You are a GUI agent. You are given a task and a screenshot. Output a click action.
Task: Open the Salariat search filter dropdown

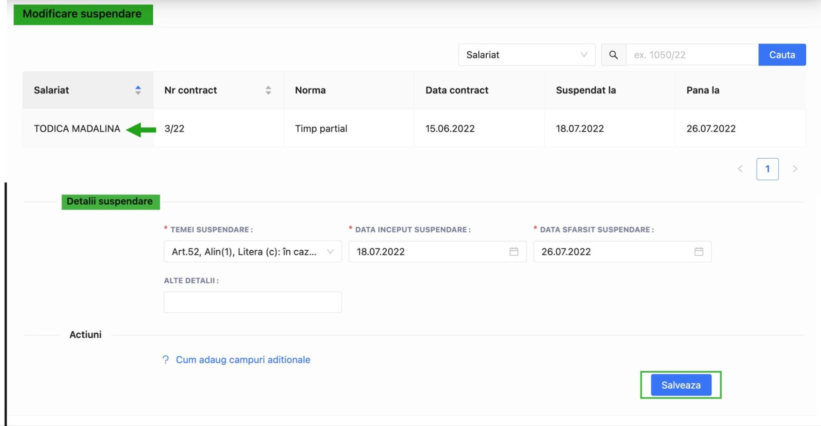pyautogui.click(x=527, y=55)
